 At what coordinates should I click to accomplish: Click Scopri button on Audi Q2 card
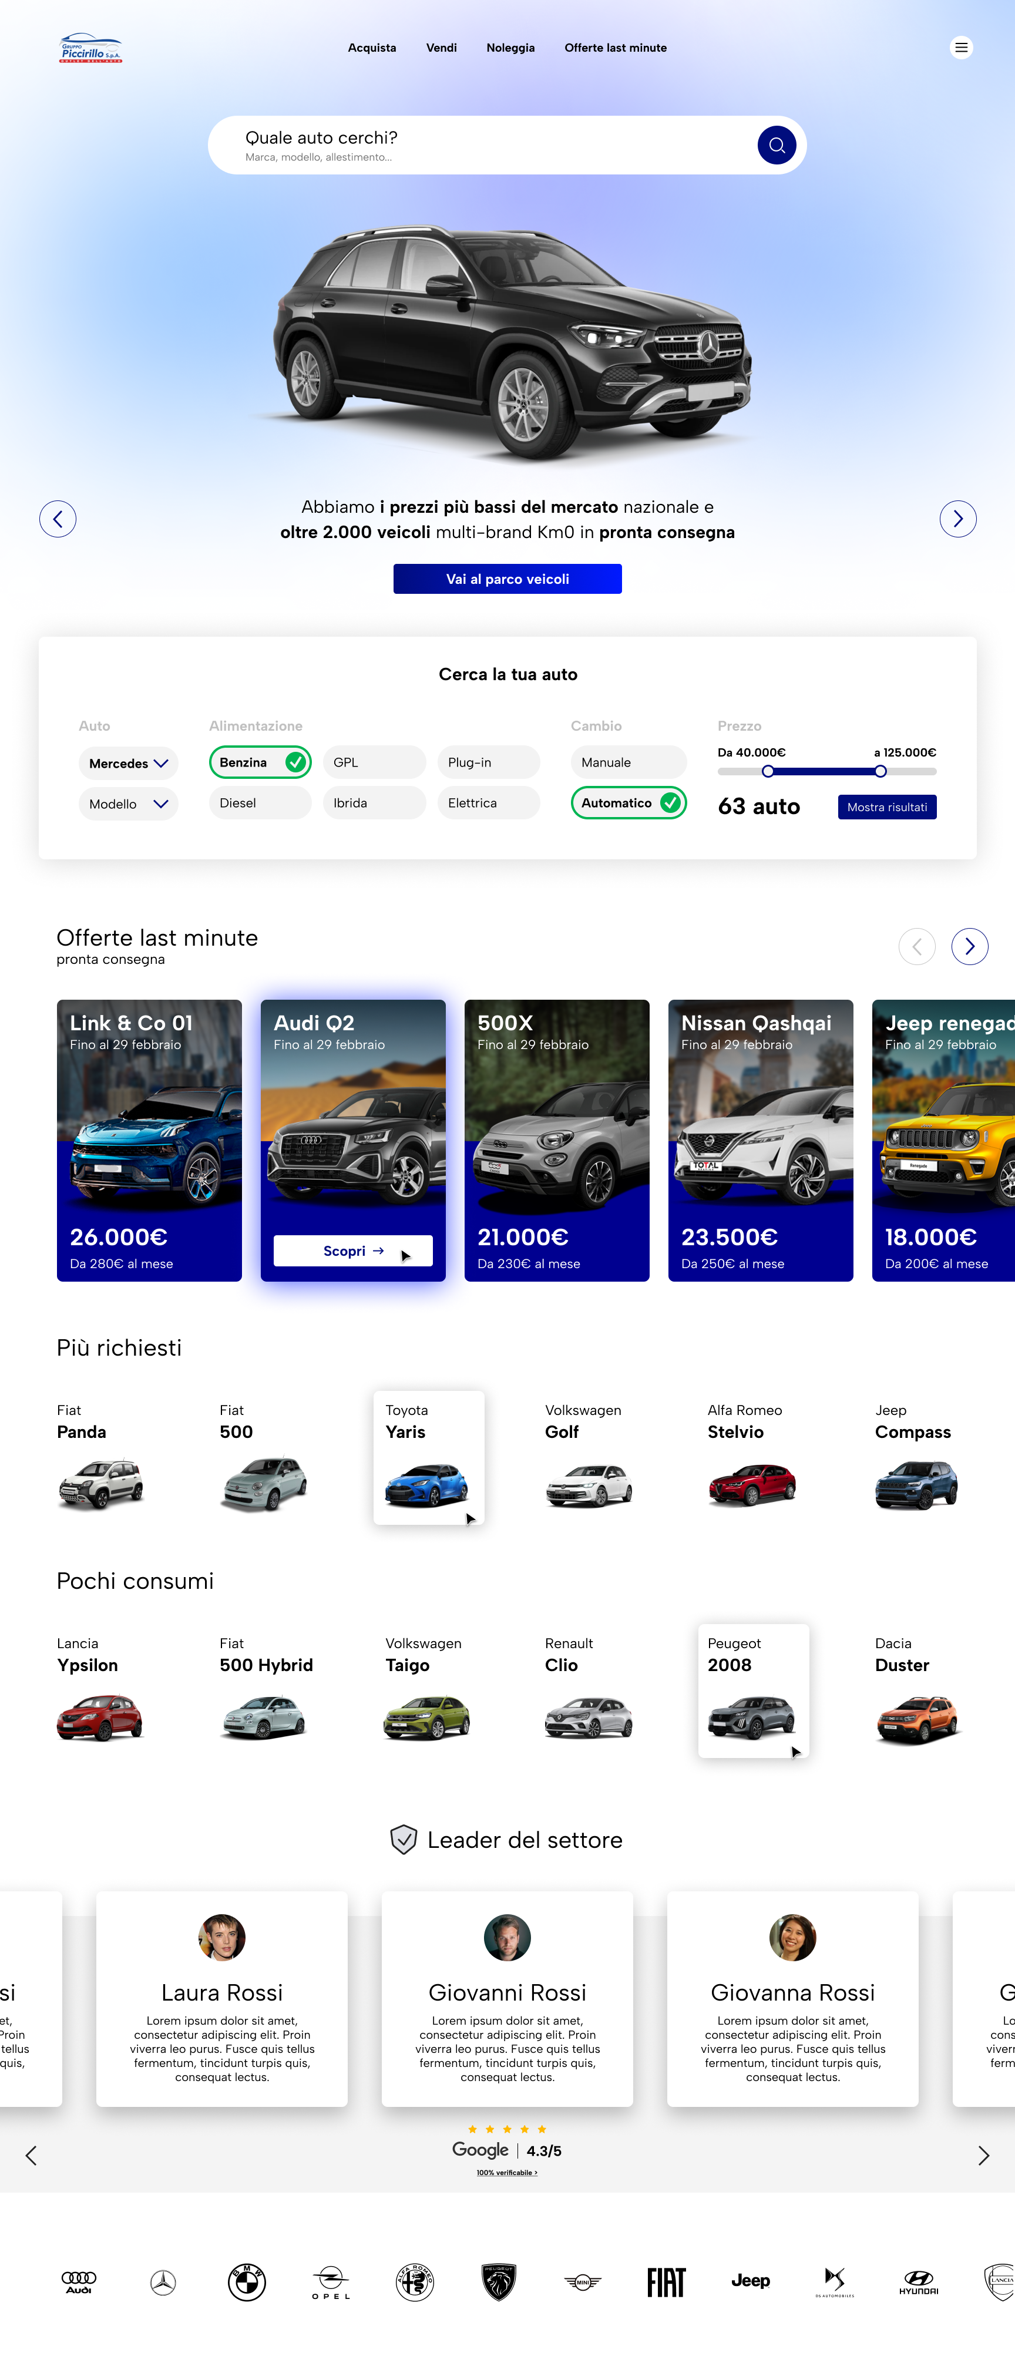(354, 1251)
